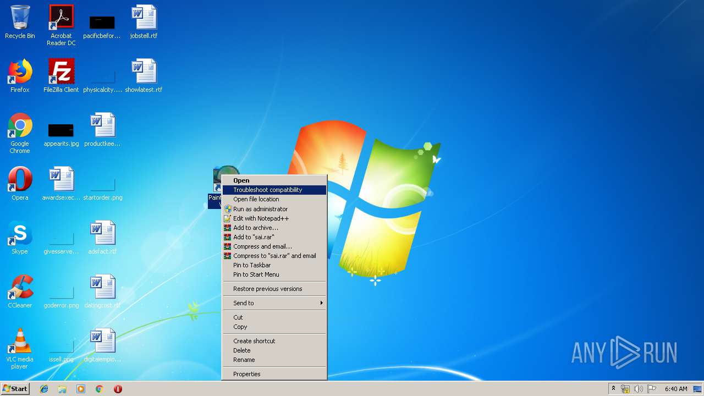Click the network tray icon

pos(625,389)
